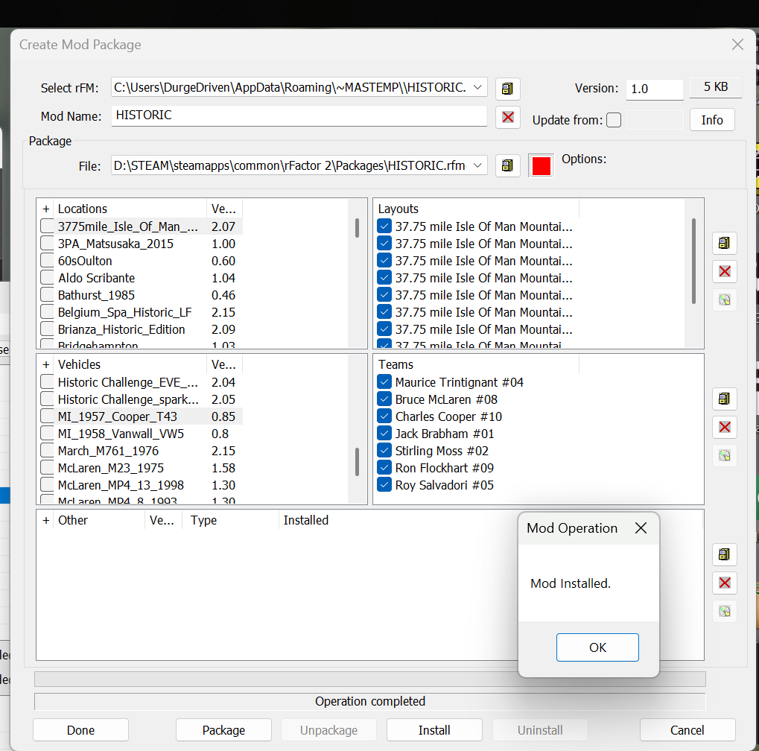
Task: Click browse icon beside Other panel
Action: tap(724, 554)
